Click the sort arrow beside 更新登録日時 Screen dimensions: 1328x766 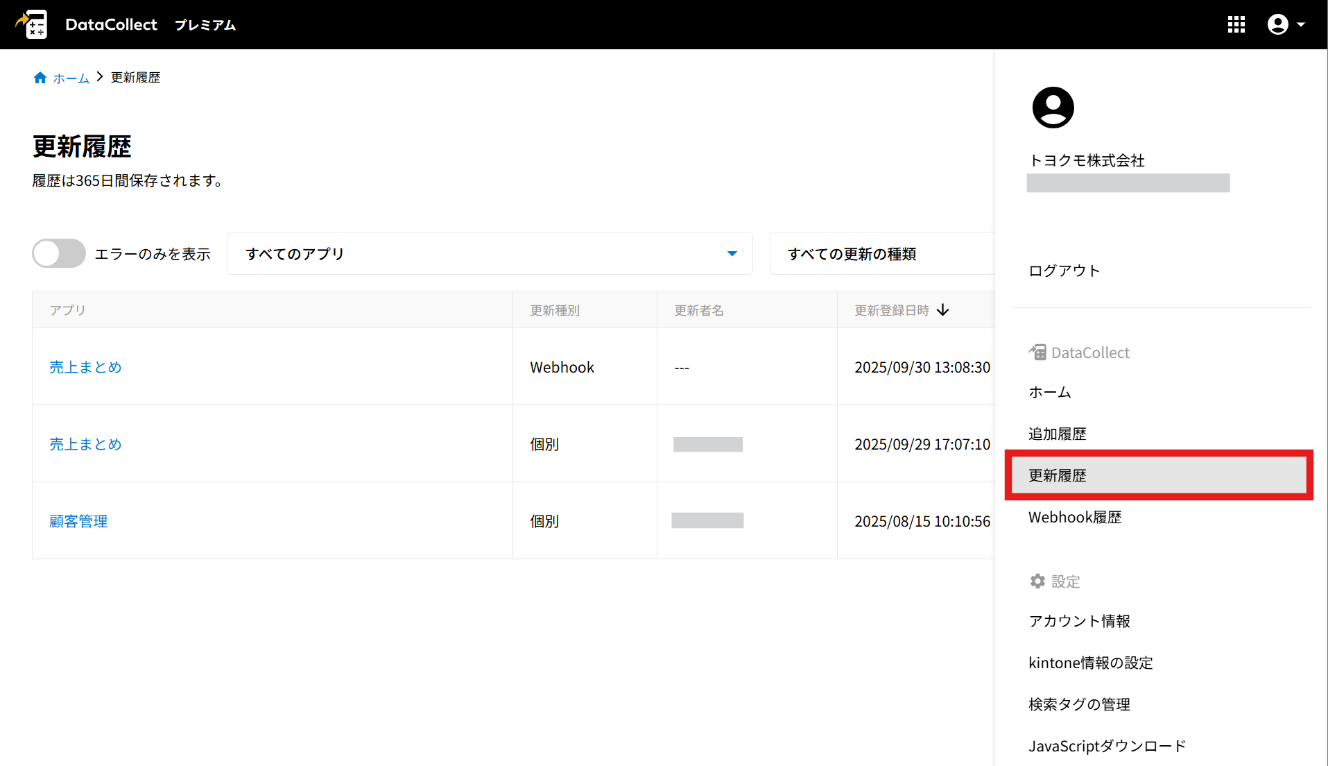[942, 310]
